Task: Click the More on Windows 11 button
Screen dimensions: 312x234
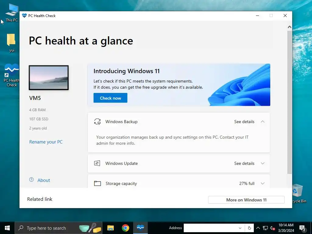Action: [246, 200]
